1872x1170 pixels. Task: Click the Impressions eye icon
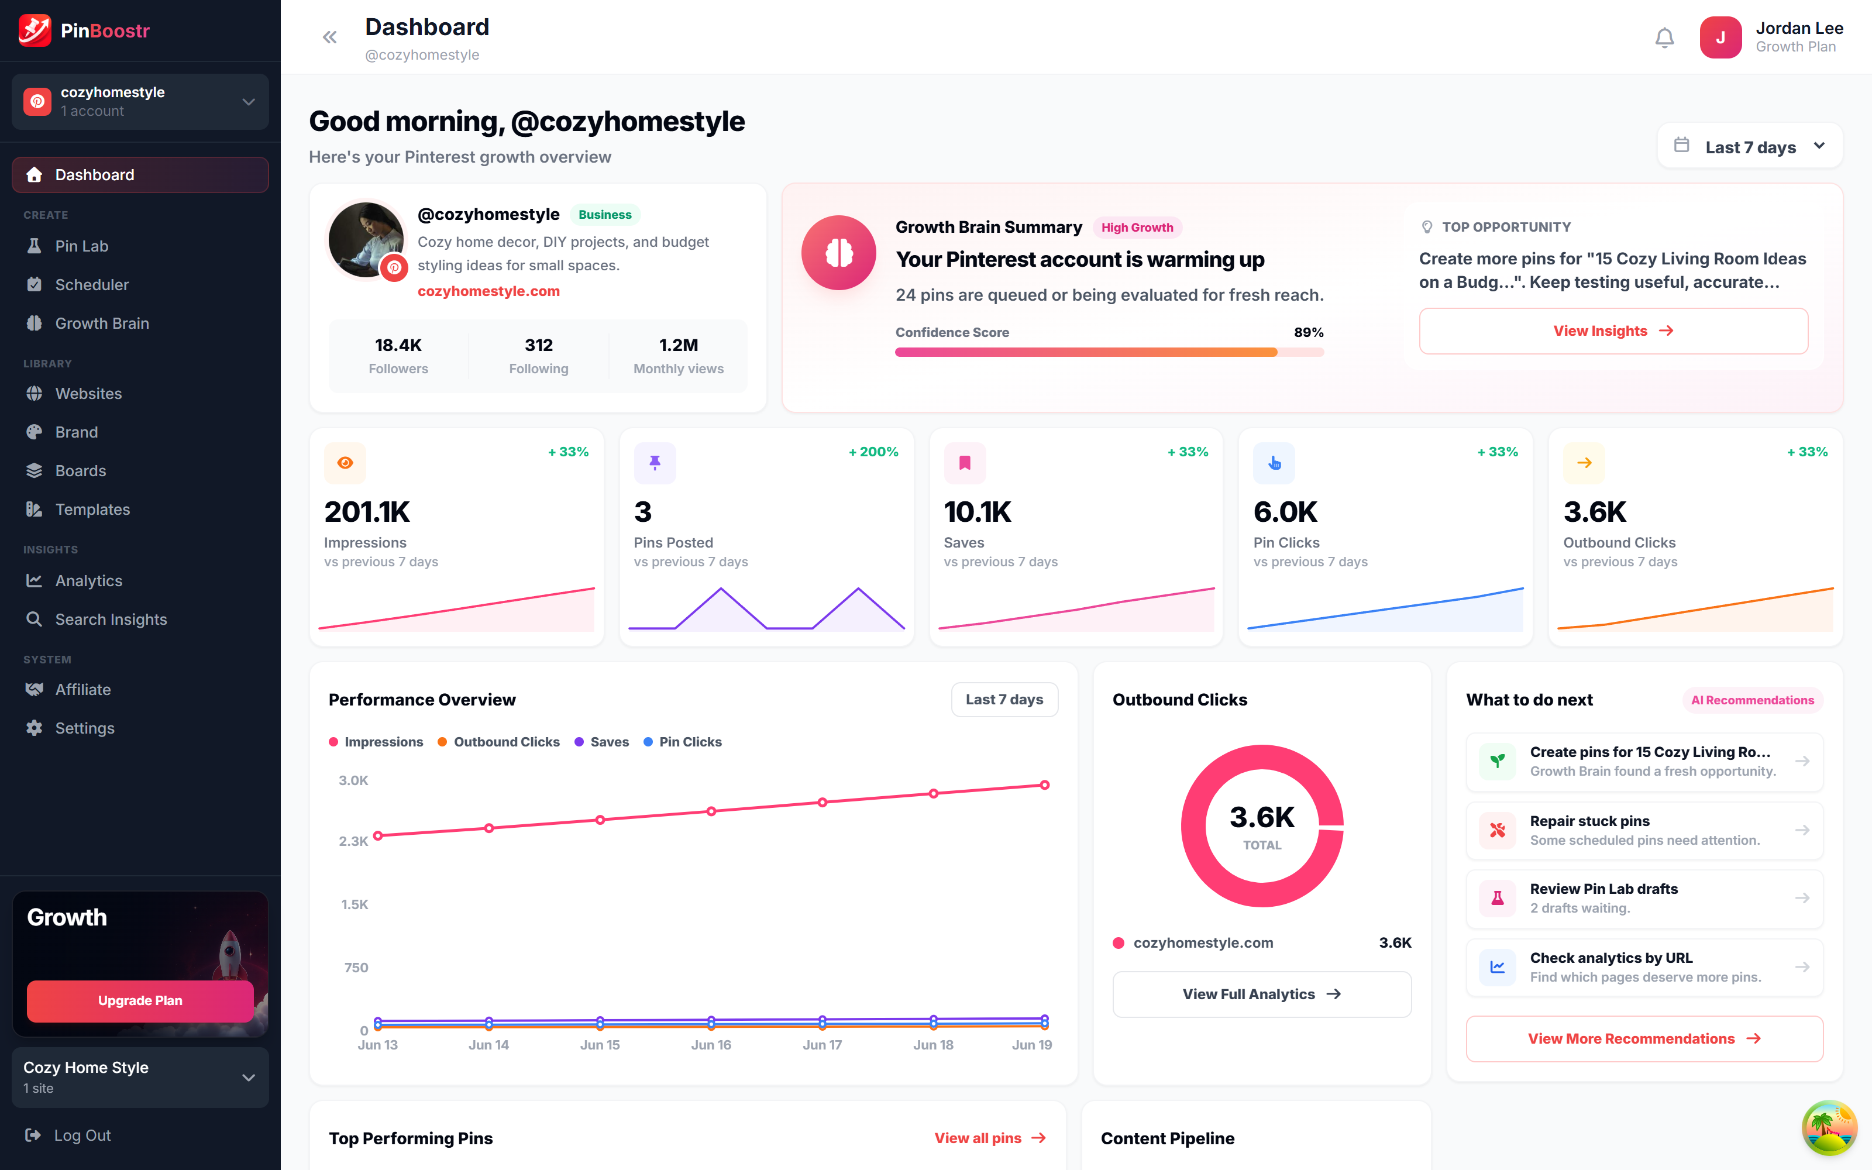(x=345, y=463)
